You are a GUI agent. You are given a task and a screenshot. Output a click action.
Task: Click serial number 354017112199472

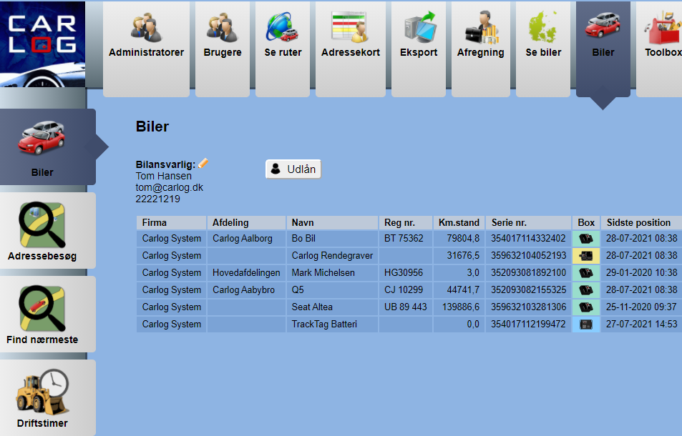(528, 324)
